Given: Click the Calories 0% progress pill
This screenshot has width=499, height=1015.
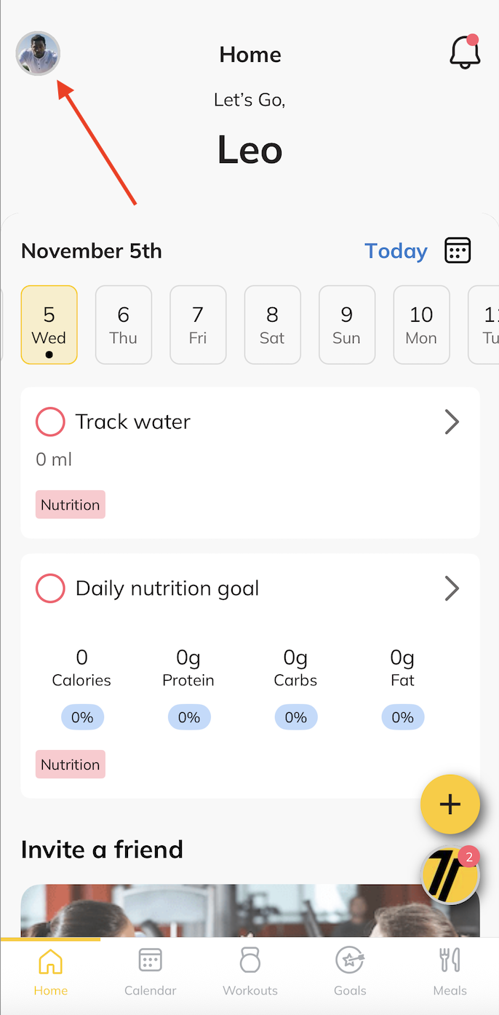Looking at the screenshot, I should tap(82, 717).
